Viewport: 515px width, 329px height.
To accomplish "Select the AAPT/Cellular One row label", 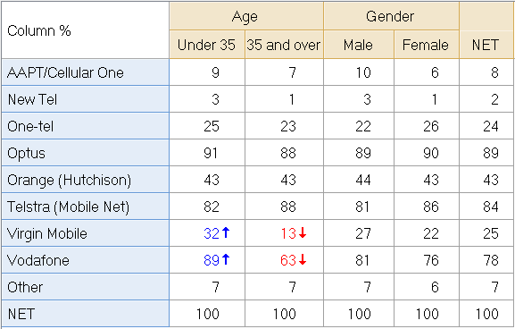I will (85, 72).
